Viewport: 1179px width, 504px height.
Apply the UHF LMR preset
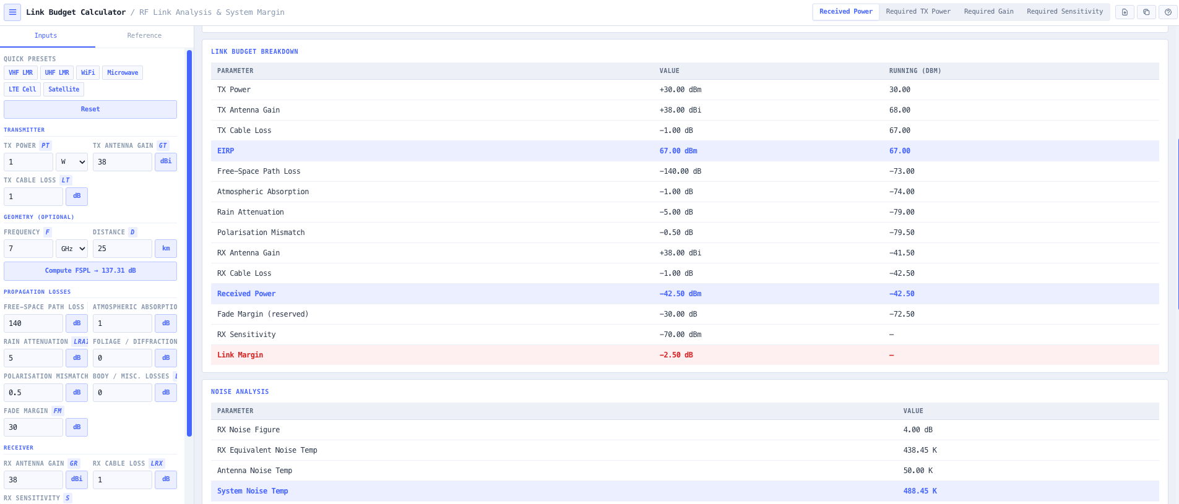[57, 73]
